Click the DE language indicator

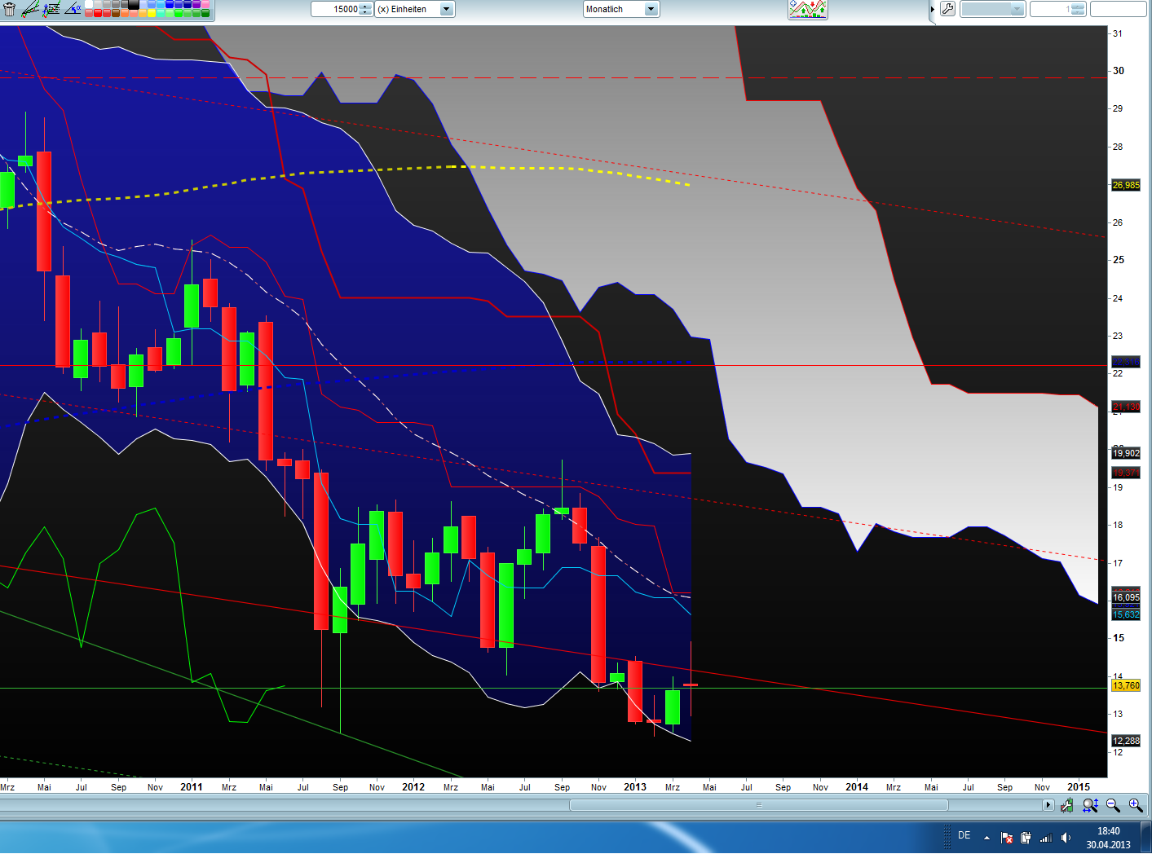(x=964, y=836)
